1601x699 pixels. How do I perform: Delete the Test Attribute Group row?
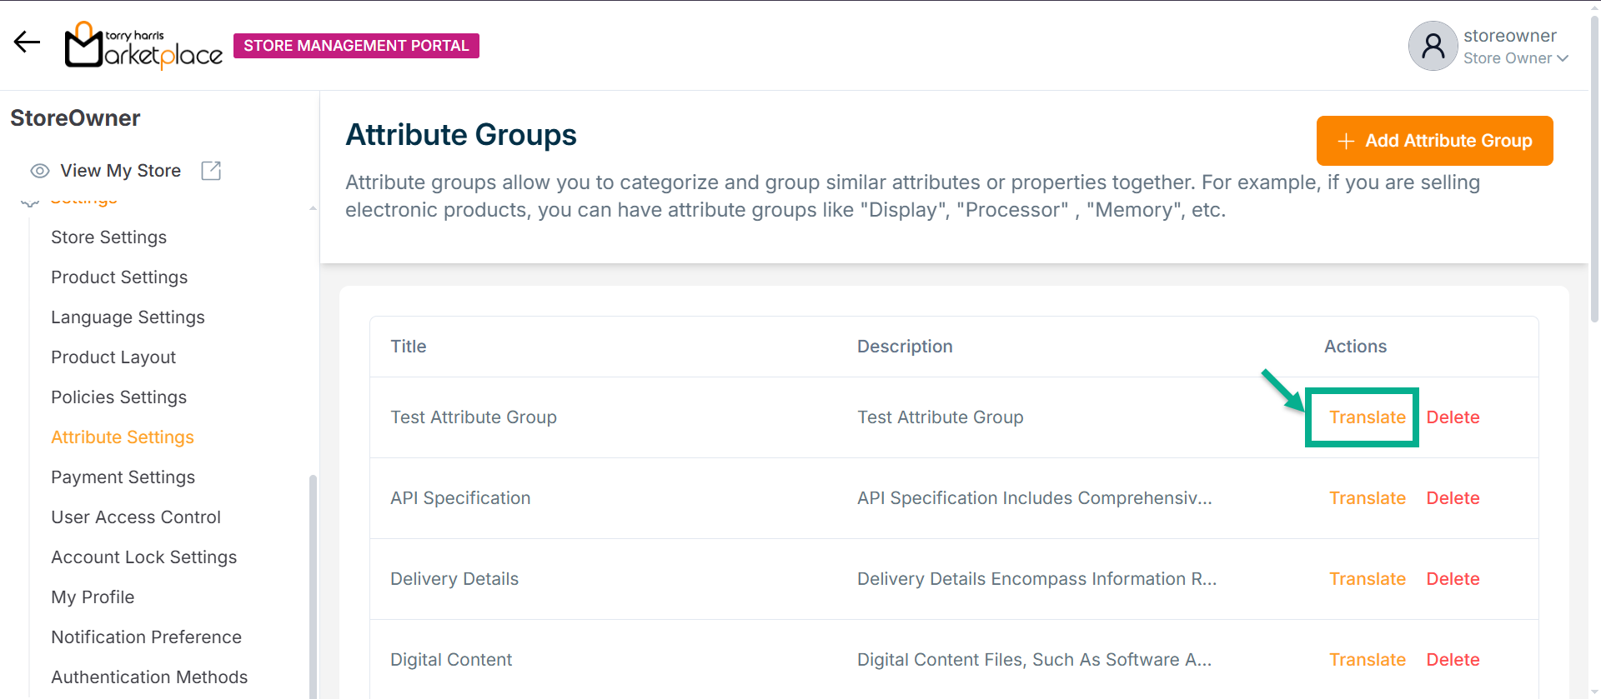pyautogui.click(x=1453, y=417)
